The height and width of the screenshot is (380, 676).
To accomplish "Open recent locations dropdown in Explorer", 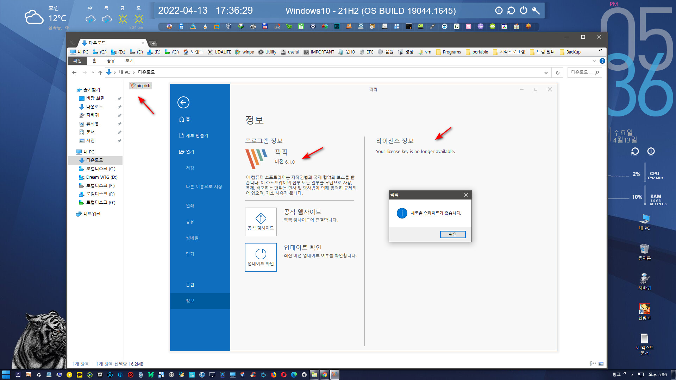I will [x=93, y=72].
